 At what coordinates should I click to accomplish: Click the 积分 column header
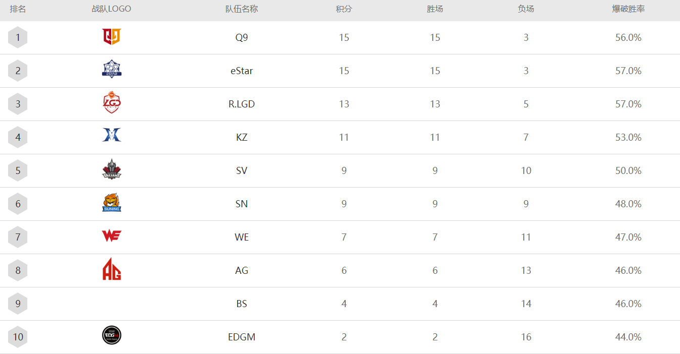coord(344,9)
